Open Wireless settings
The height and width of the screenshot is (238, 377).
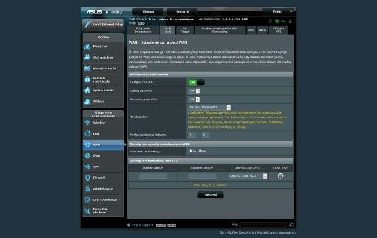103,123
